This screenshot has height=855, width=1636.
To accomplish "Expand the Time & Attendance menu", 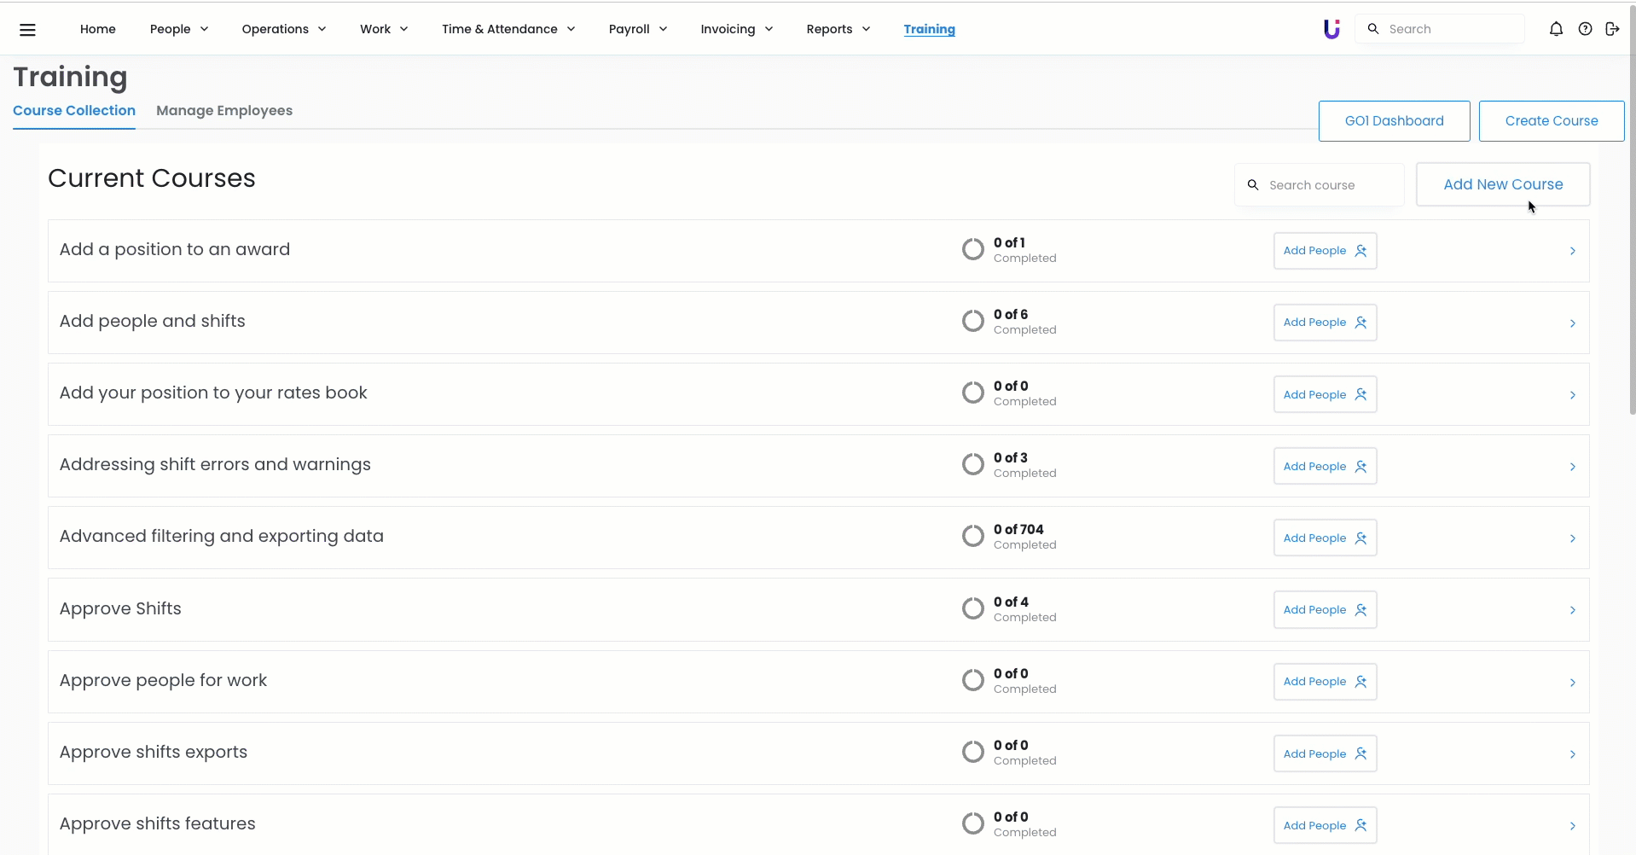I will [508, 29].
